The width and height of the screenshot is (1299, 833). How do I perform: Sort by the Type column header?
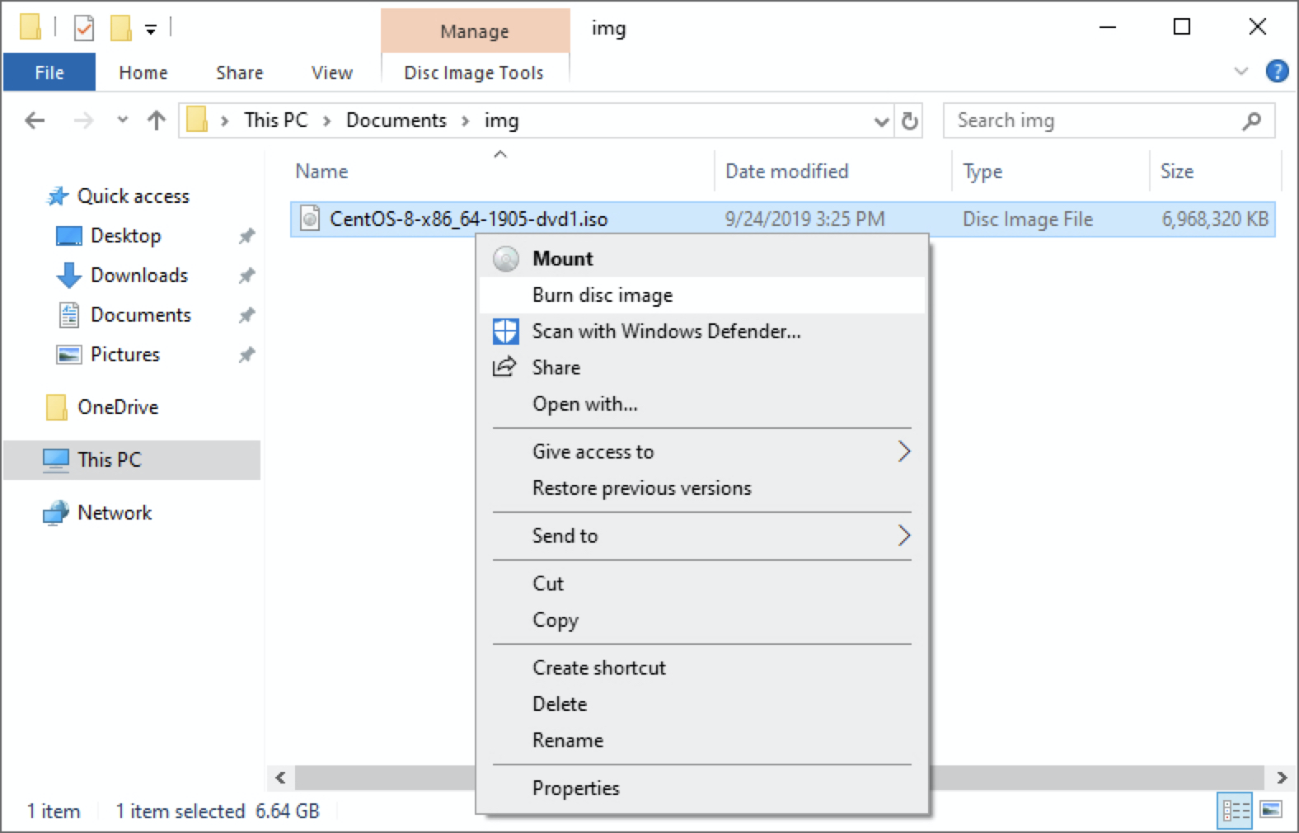(x=982, y=172)
